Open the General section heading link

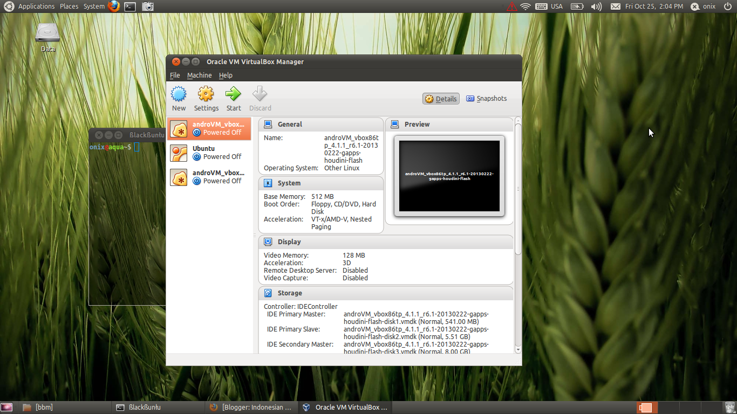(290, 125)
